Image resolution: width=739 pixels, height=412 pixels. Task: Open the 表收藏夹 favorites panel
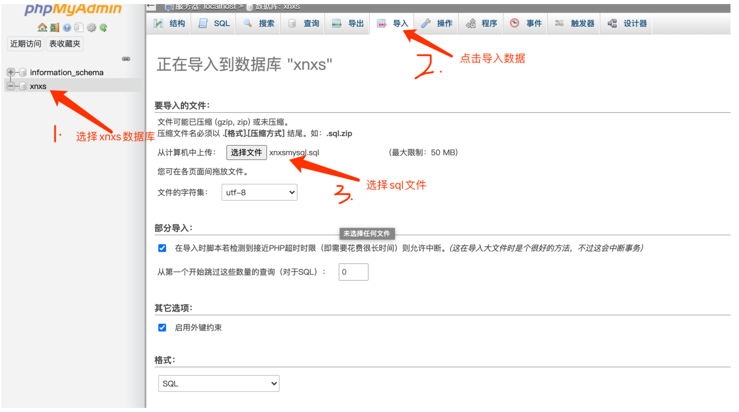point(64,43)
